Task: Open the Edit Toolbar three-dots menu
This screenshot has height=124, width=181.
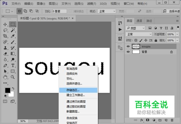Action: pyautogui.click(x=5, y=83)
